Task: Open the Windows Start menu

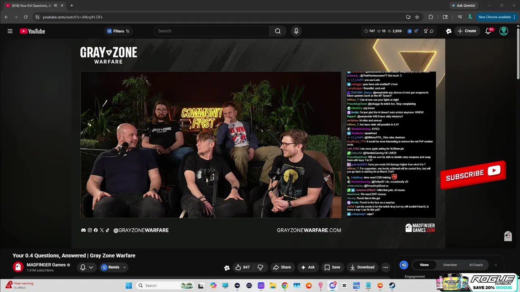Action: tap(129, 286)
